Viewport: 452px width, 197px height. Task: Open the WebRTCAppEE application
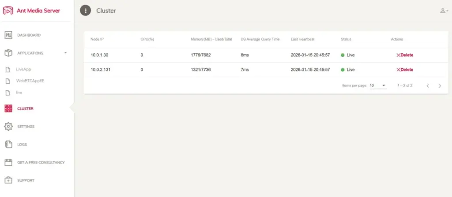(x=30, y=81)
